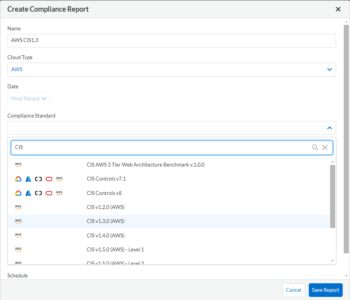Open the Cloud Type dropdown showing AWS
The height and width of the screenshot is (300, 350).
tap(171, 70)
